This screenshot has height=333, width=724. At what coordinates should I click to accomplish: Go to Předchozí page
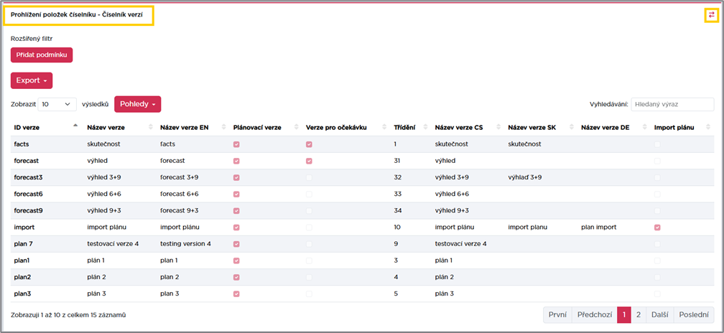click(x=595, y=315)
